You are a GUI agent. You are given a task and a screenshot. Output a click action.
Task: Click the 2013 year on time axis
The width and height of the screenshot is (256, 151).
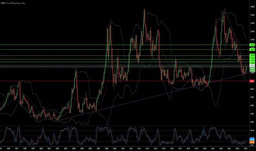point(148,149)
